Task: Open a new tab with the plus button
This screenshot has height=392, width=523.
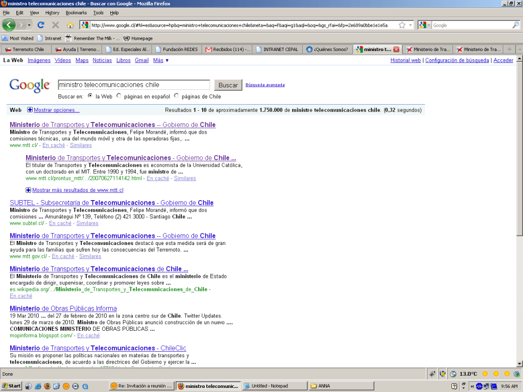Action: (x=509, y=50)
